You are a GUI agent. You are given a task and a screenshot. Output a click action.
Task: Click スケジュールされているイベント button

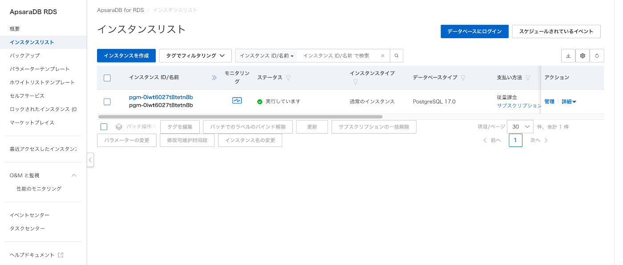(556, 32)
